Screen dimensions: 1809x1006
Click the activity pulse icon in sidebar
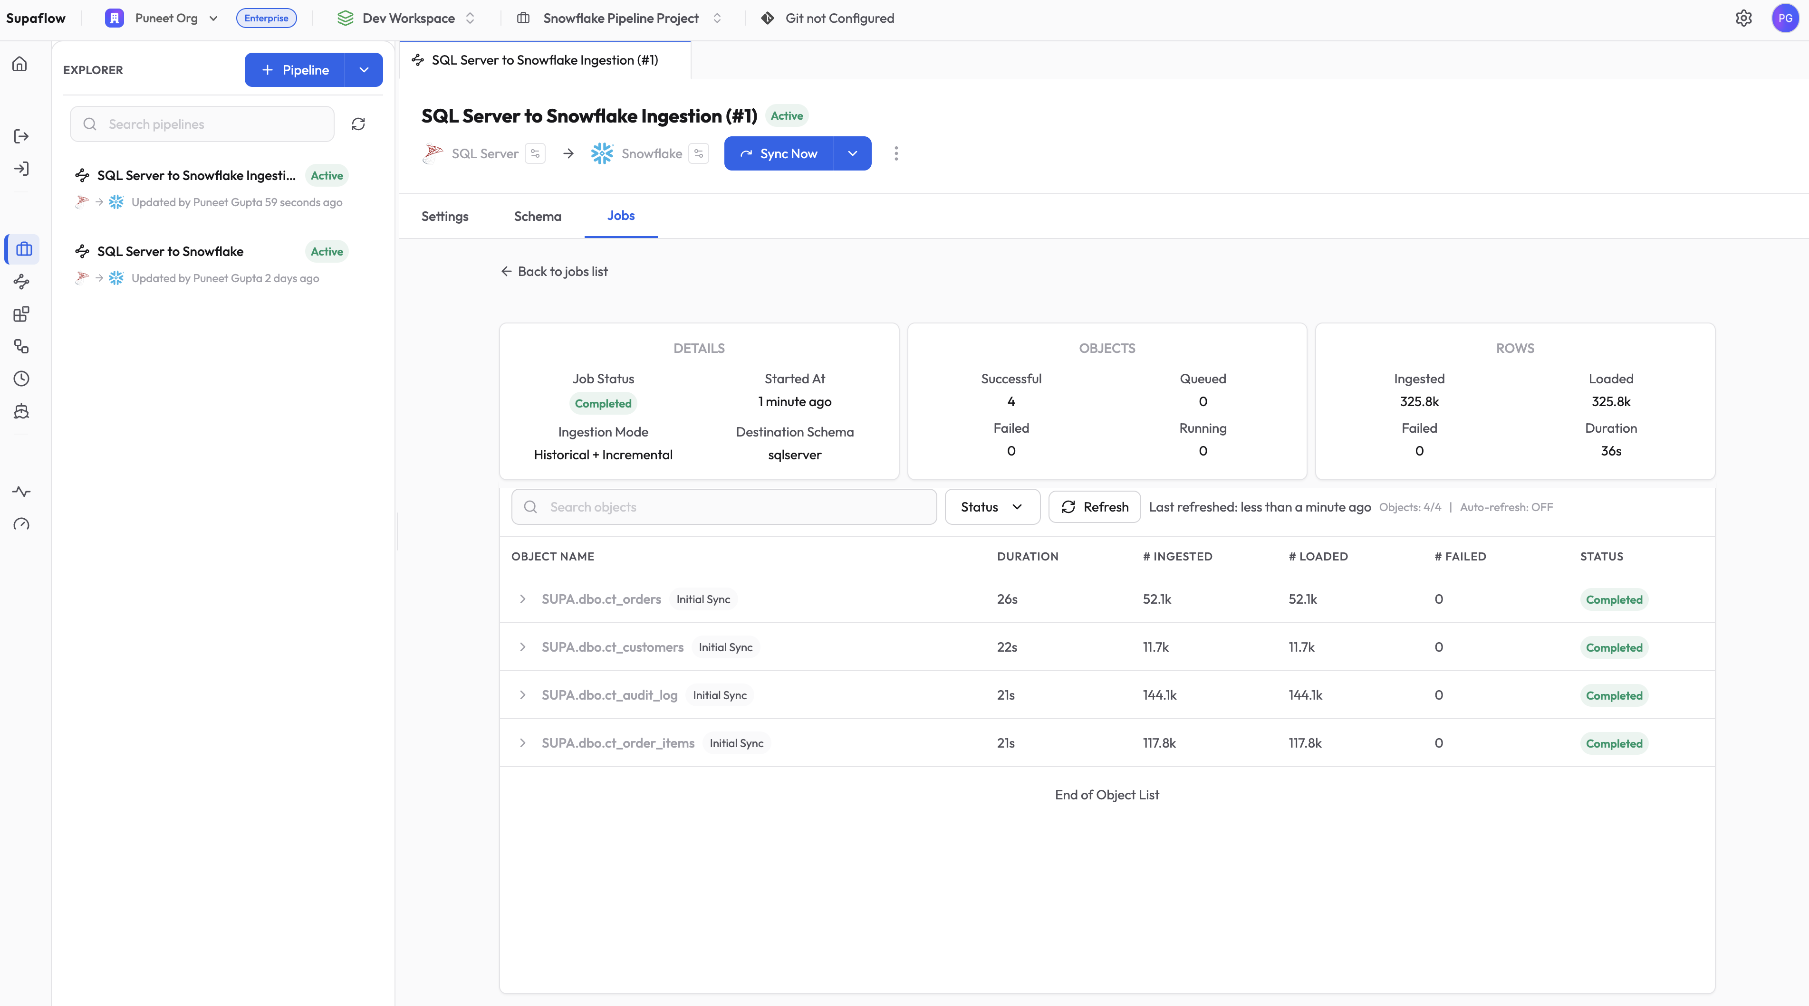pyautogui.click(x=21, y=492)
